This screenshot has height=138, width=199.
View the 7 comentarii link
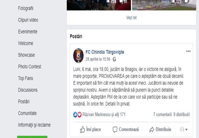[162, 114]
